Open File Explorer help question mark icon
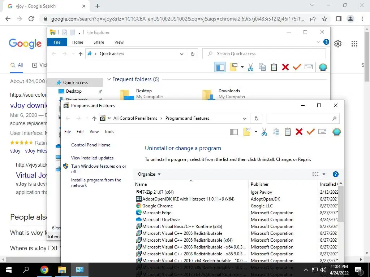 pos(326,42)
